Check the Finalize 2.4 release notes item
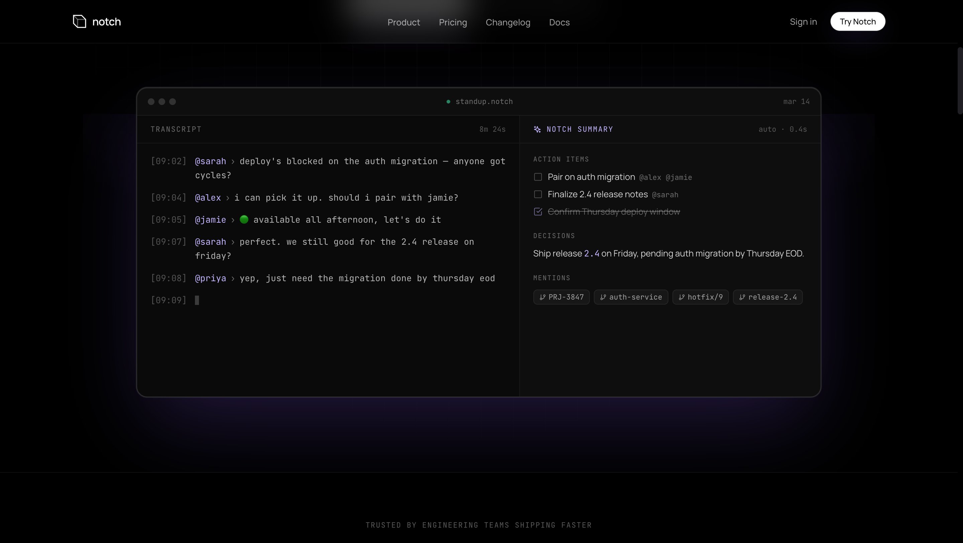Viewport: 963px width, 543px height. point(538,194)
